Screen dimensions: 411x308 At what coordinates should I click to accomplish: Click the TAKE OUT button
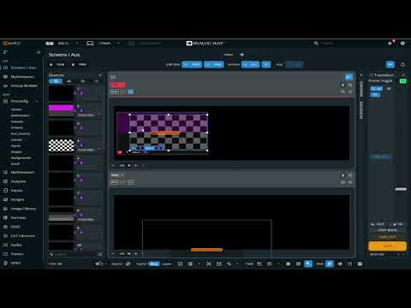coord(387,237)
